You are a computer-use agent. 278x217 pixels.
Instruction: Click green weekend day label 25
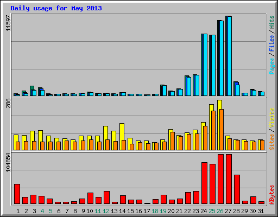(212, 211)
